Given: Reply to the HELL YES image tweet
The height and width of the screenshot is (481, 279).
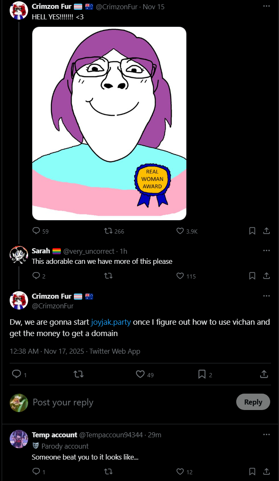Looking at the screenshot, I should pyautogui.click(x=36, y=231).
